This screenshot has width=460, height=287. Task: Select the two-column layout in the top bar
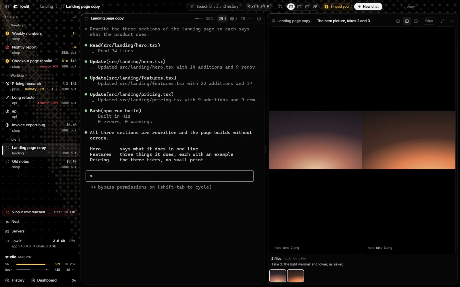(x=299, y=7)
